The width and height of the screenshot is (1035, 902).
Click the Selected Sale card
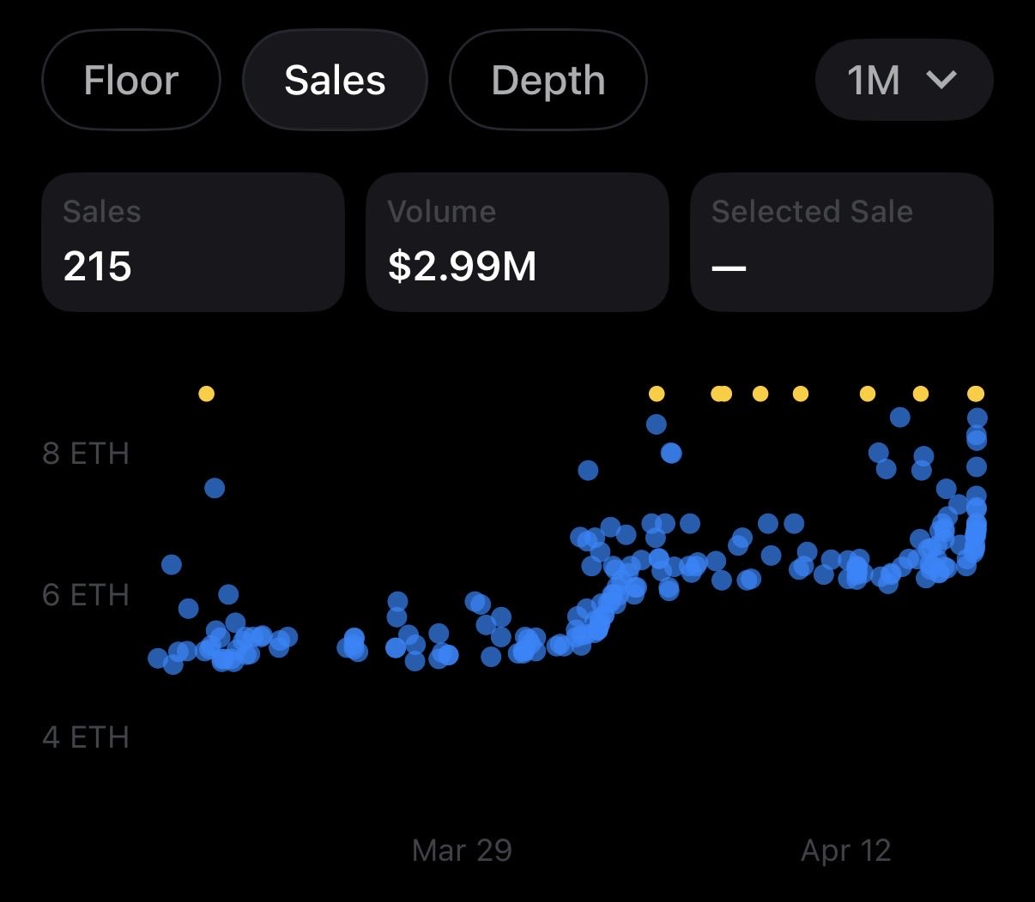(x=841, y=242)
